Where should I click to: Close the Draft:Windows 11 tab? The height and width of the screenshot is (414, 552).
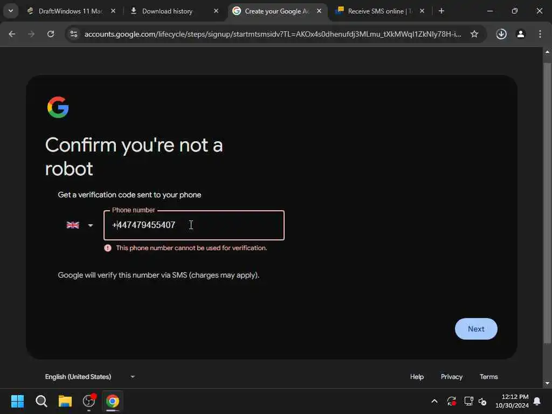pos(113,11)
